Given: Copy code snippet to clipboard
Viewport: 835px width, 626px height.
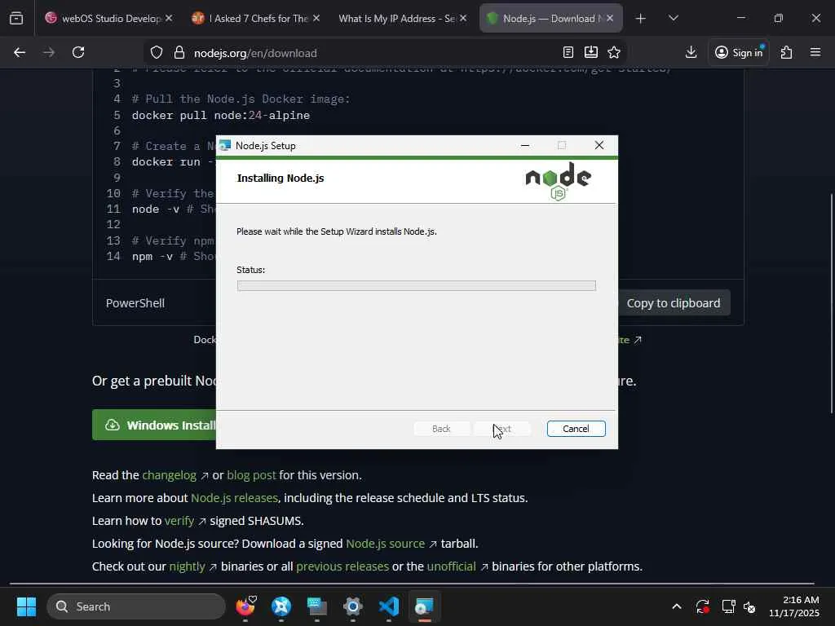Looking at the screenshot, I should click(x=673, y=303).
